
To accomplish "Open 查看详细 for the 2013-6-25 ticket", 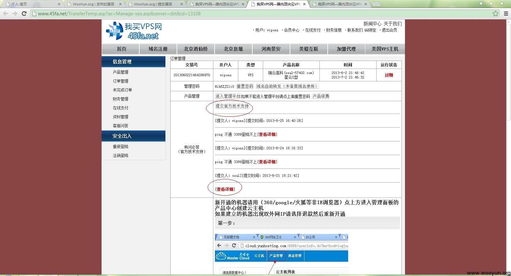I will coord(267,134).
